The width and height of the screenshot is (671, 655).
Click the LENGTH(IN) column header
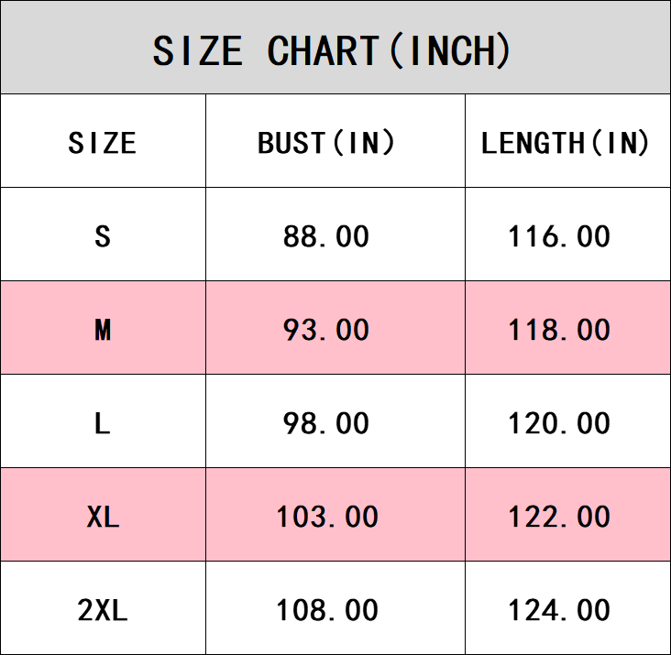[566, 143]
